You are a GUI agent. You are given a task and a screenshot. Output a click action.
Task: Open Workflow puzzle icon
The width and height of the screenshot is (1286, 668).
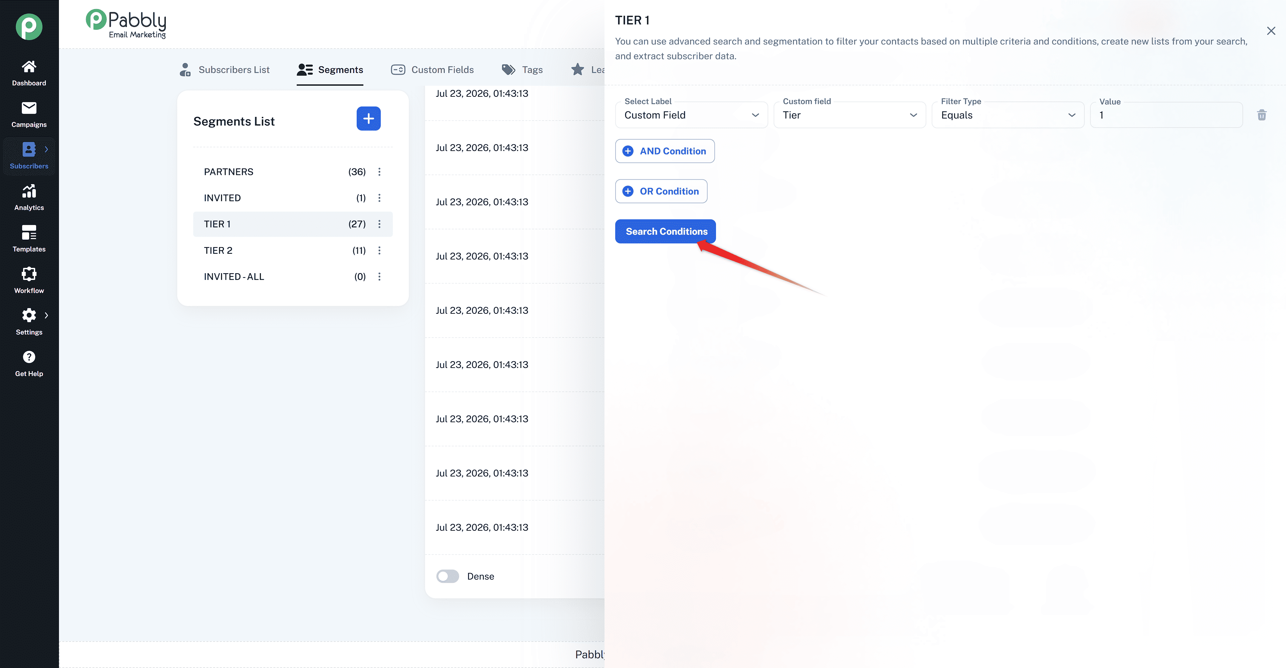[x=29, y=274]
